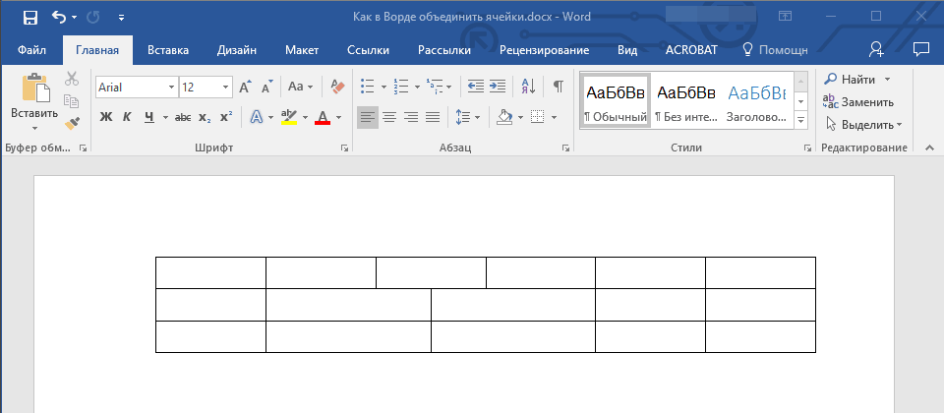Click the Format Painter brush icon

coord(72,123)
